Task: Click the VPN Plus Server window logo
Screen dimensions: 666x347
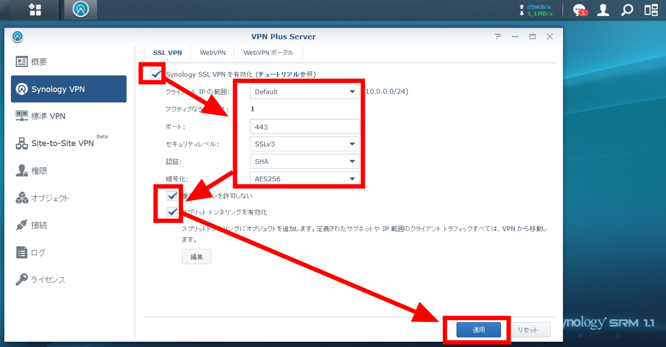Action: coord(18,37)
